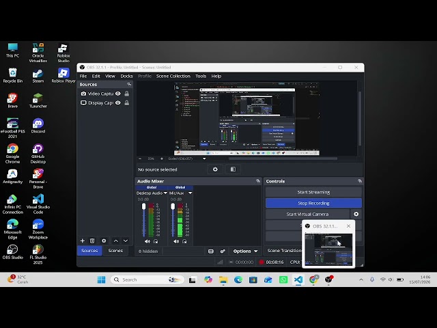This screenshot has width=437, height=328.
Task: Switch to the Sources tab
Action: 89,251
